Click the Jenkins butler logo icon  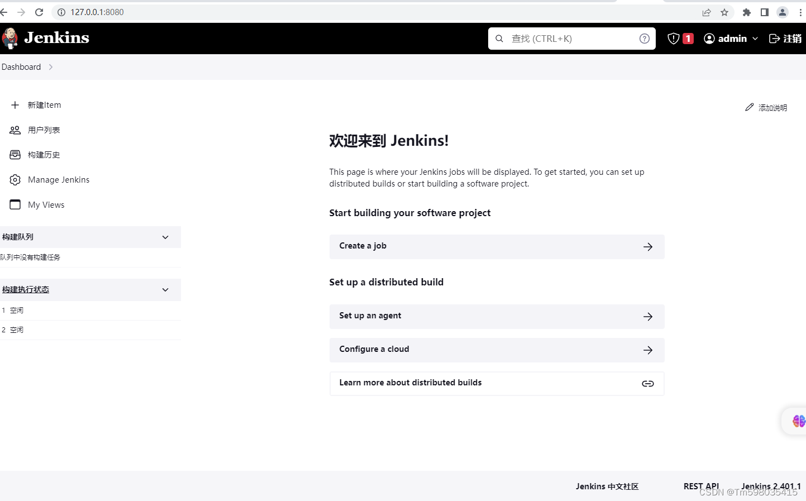(x=9, y=38)
